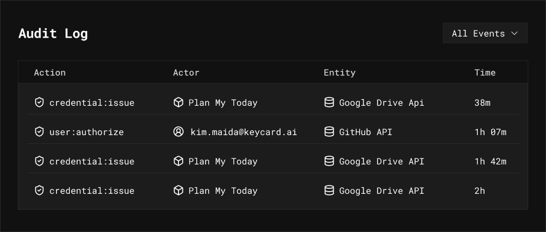Screen dimensions: 546x232
Task: Click cube icon next to Plan My Today at 38m
Action: click(178, 102)
